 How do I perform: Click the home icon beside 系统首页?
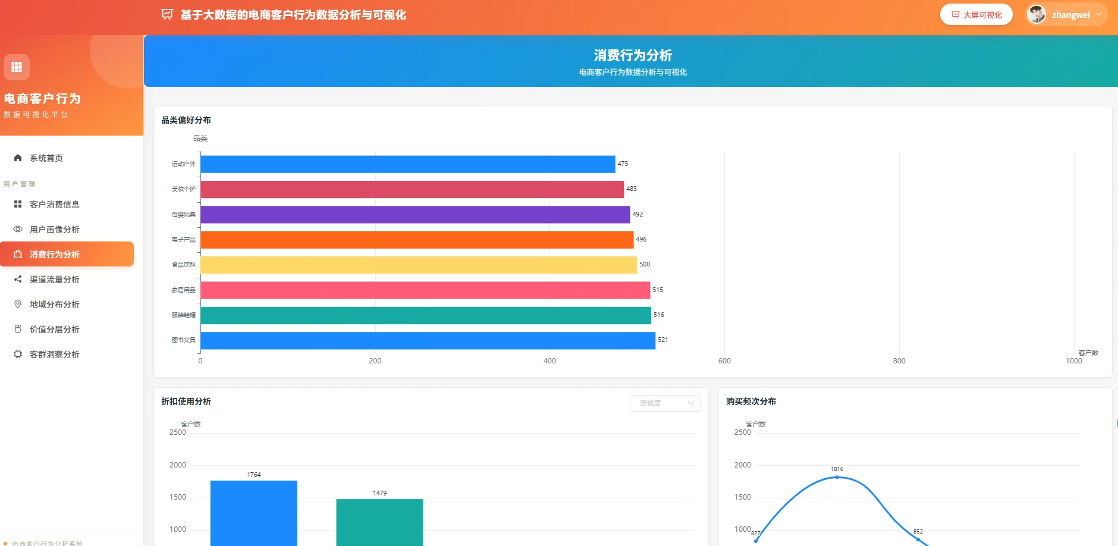click(x=18, y=158)
